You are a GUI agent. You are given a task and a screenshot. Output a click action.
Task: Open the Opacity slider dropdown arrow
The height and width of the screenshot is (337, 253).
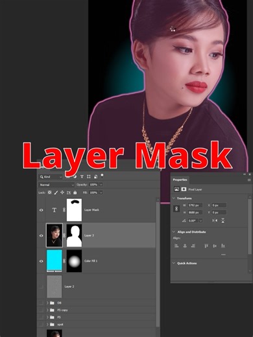(101, 185)
